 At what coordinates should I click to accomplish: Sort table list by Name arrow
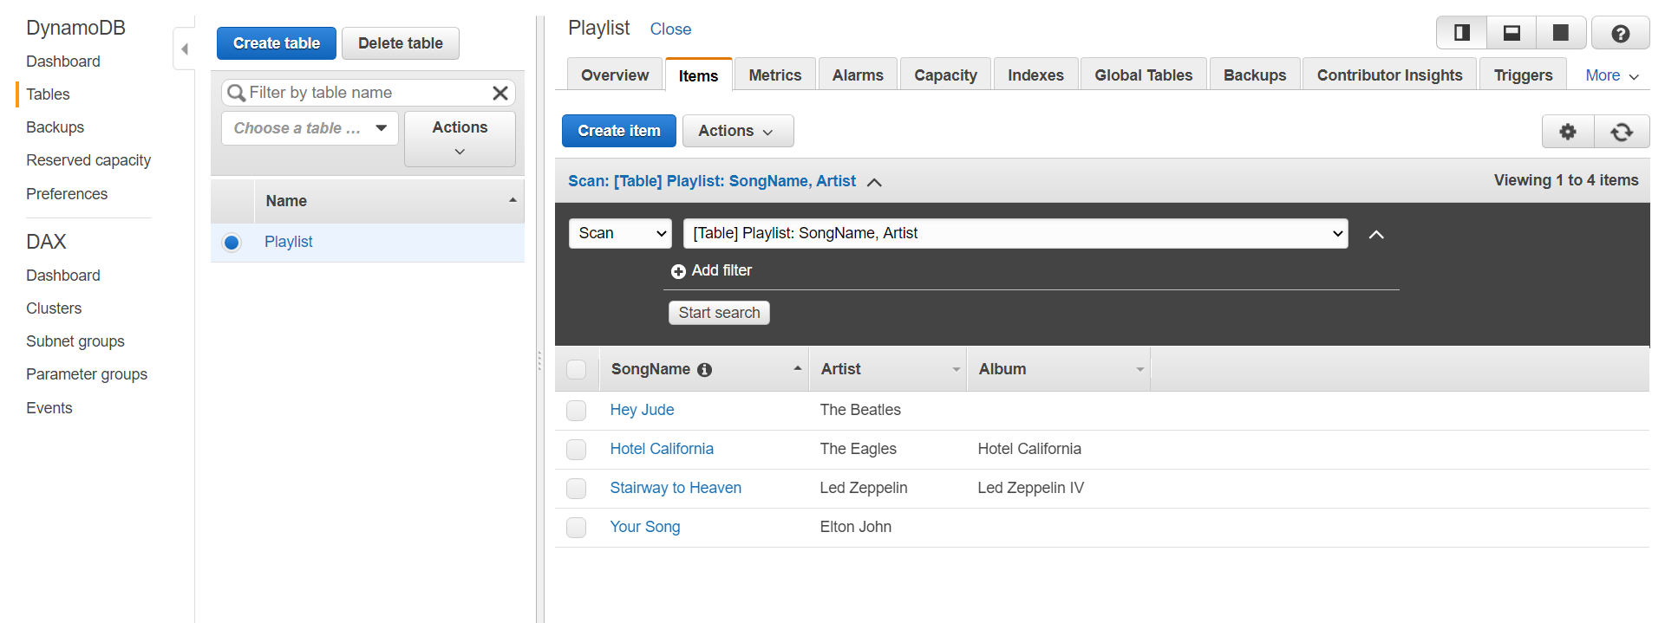pyautogui.click(x=513, y=200)
